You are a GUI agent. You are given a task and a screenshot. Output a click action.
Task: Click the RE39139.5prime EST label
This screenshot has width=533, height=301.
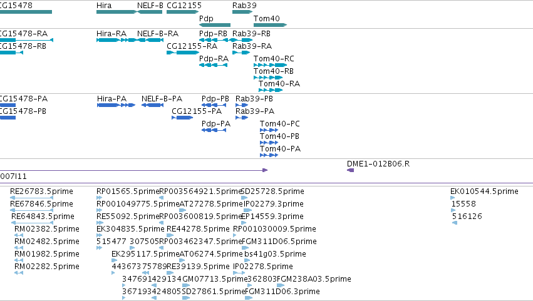pos(198,267)
